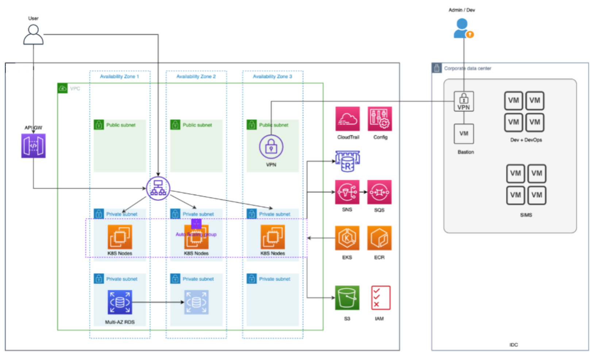Viewport: 592px width, 352px height.
Task: Select the faded RDS standby icon in Zone 2
Action: coord(196,302)
